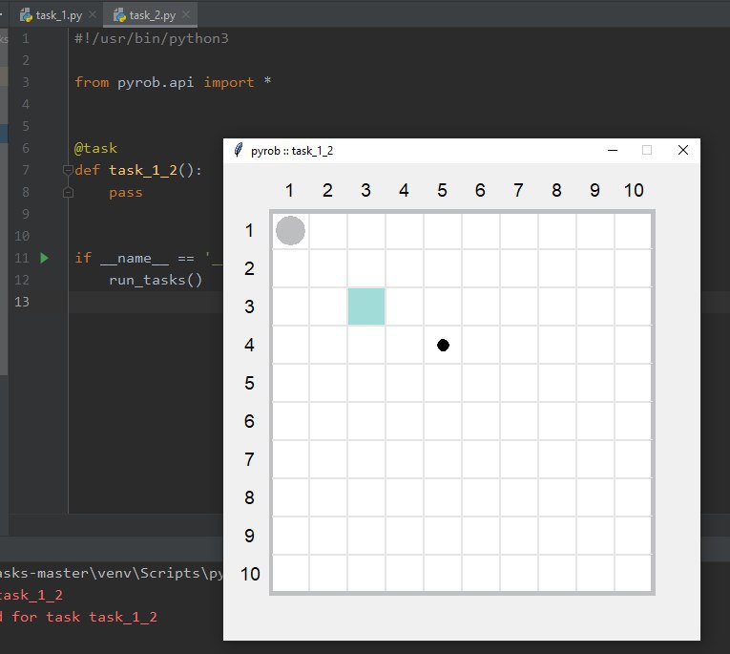The image size is (730, 654).
Task: Close the task_2.py tab
Action: [186, 15]
